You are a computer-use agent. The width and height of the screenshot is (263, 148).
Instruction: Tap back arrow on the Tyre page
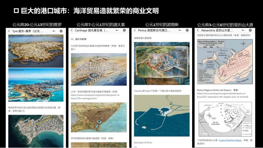[9, 31]
